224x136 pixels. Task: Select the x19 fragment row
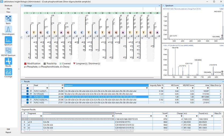[x=121, y=119]
